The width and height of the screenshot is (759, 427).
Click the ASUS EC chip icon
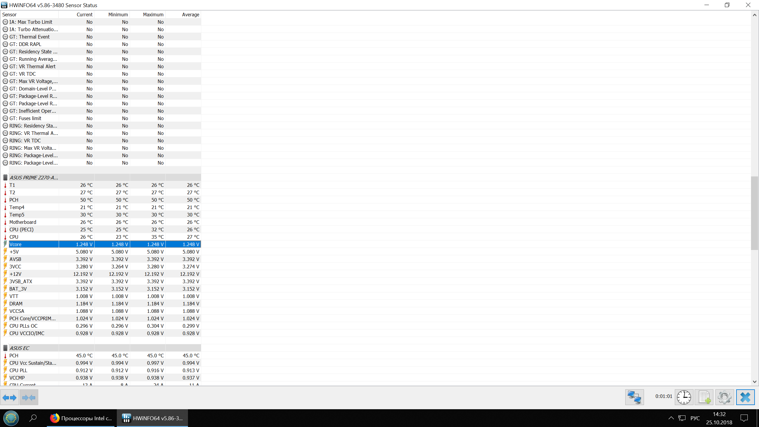click(x=5, y=348)
